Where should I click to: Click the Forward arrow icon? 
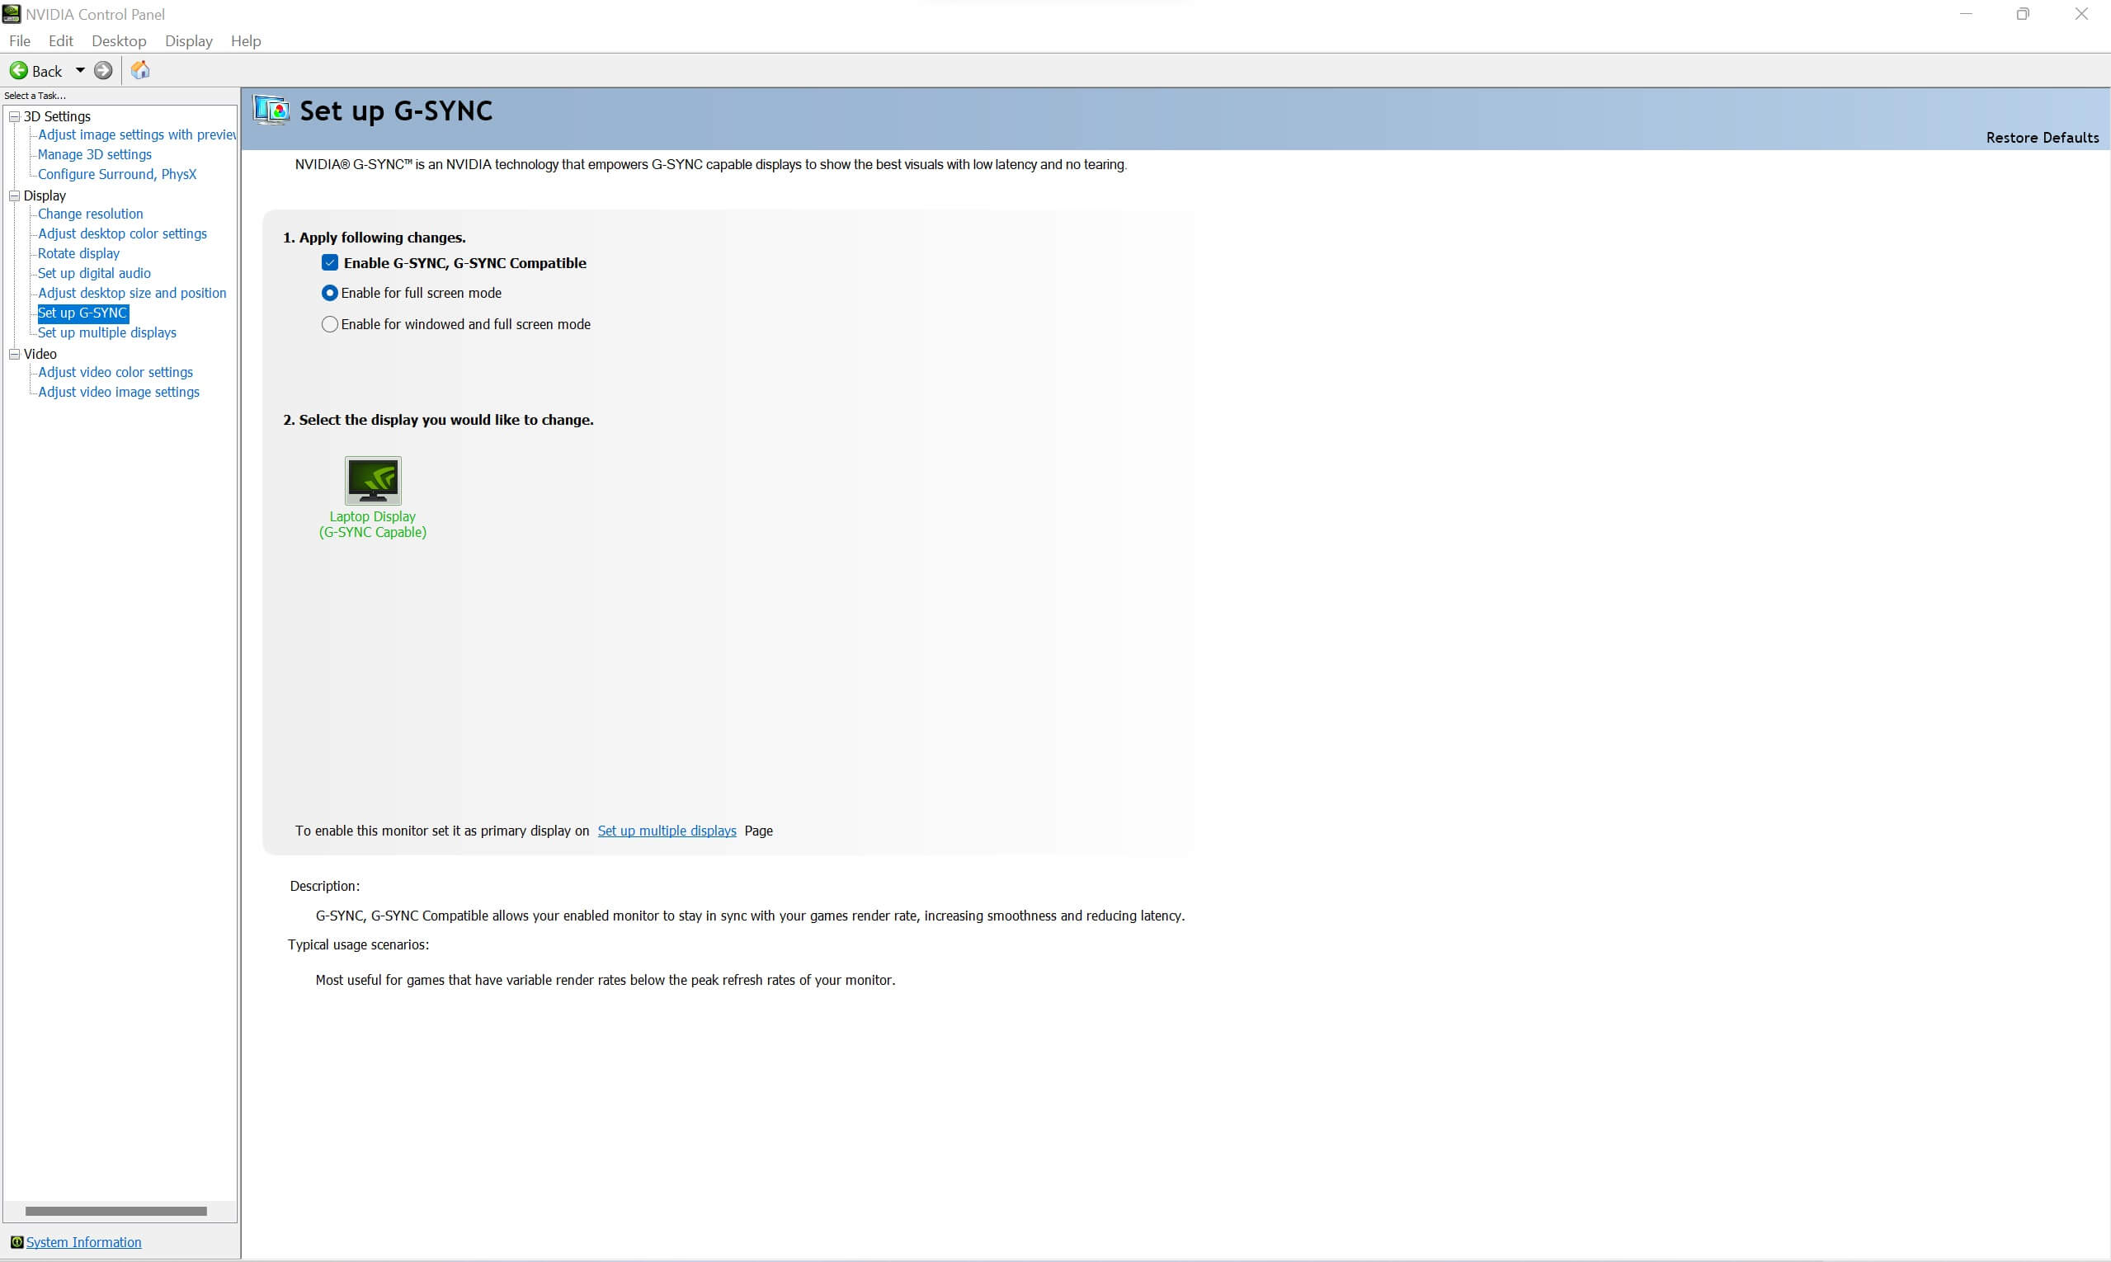coord(103,71)
